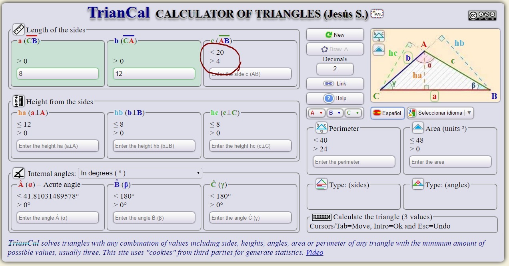509x266 pixels.
Task: Click the triangle diagram image
Action: [435, 65]
